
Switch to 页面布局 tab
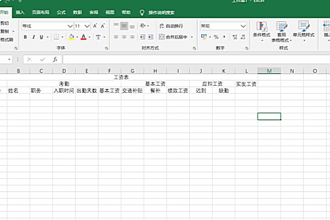click(x=41, y=13)
